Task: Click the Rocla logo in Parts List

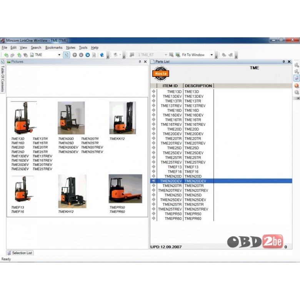Action: tap(160, 74)
